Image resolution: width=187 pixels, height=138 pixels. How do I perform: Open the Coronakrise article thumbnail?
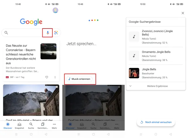coord(49,51)
